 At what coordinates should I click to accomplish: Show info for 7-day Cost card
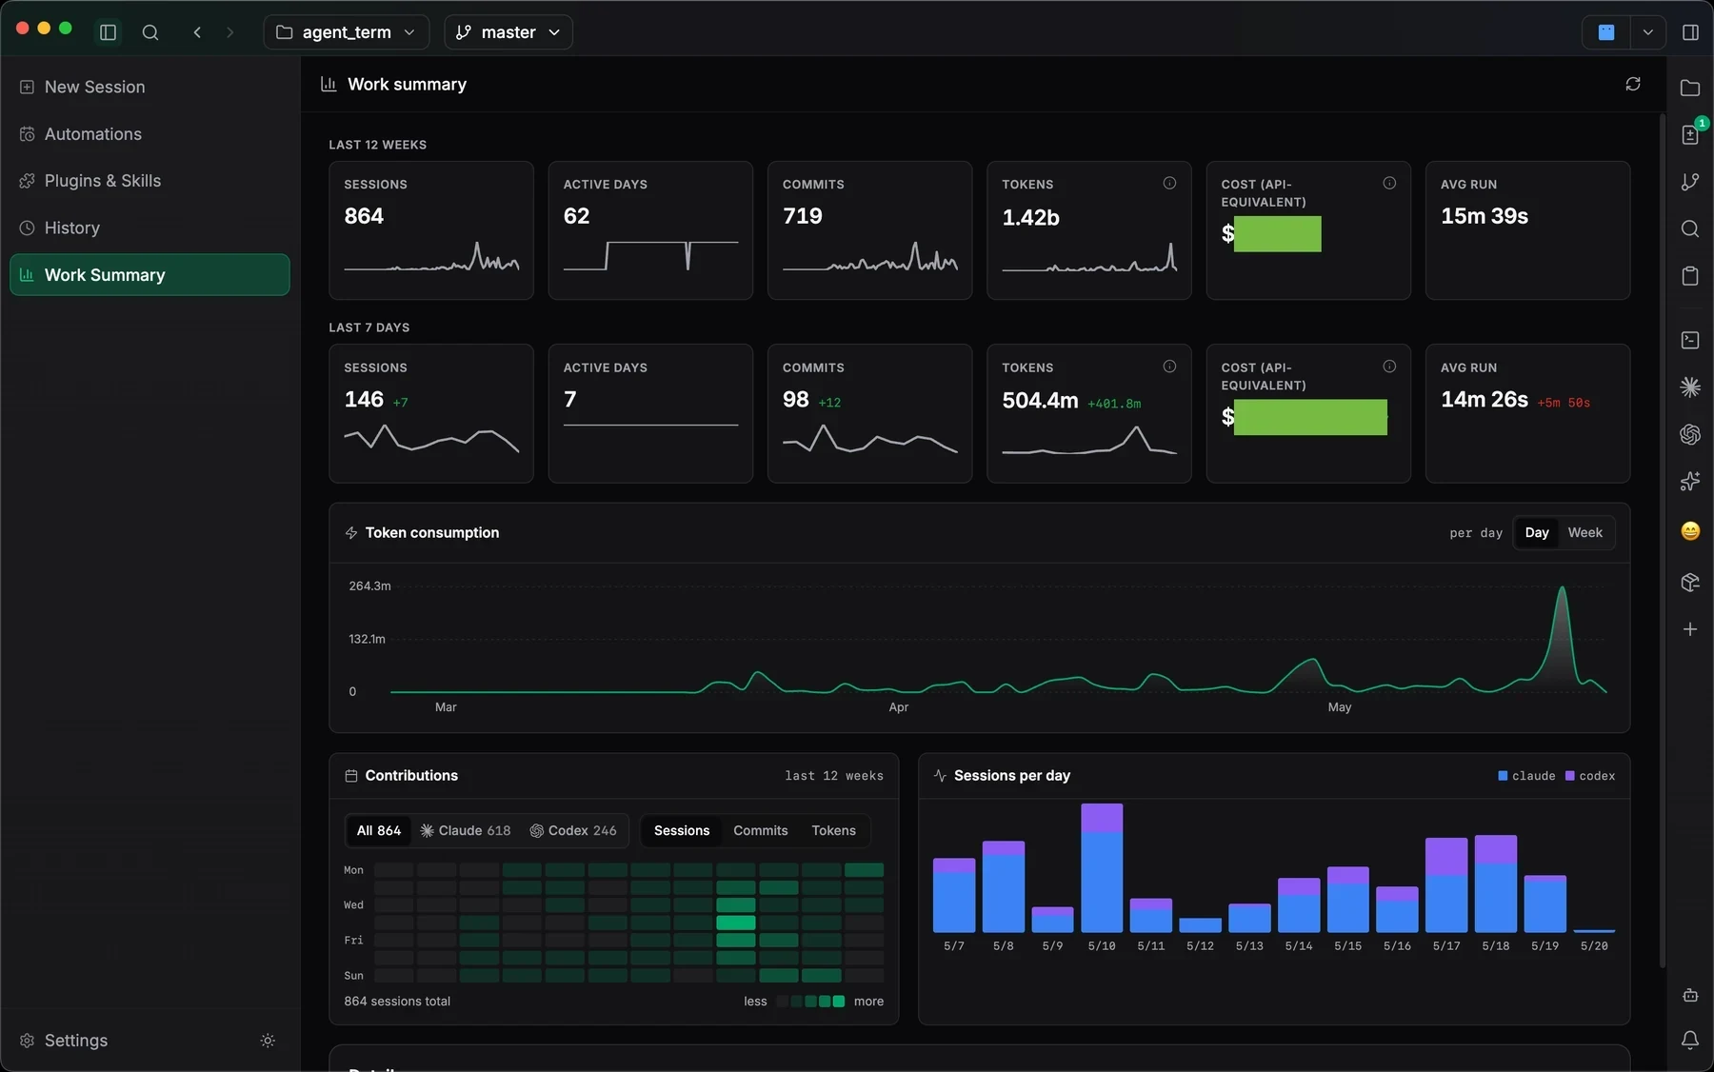[x=1389, y=367]
